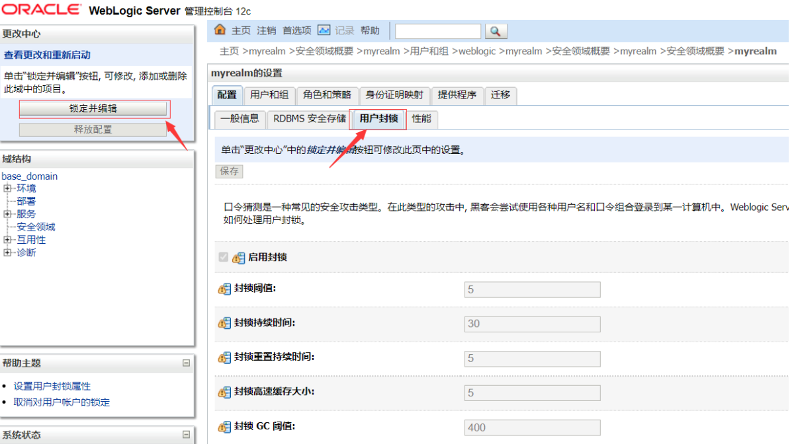Image resolution: width=794 pixels, height=444 pixels.
Task: Expand the 环境 tree node
Action: tap(7, 188)
